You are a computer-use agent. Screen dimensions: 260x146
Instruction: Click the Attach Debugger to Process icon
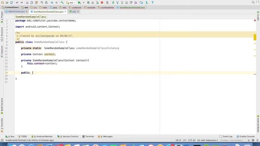pos(97,2)
